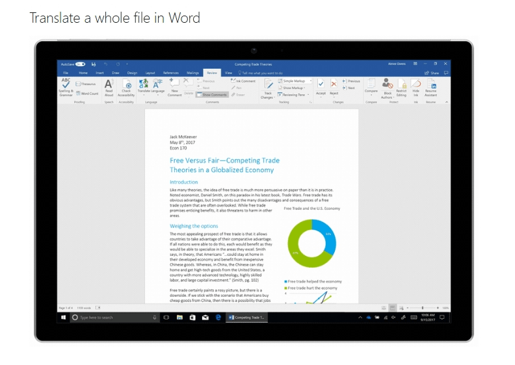
Task: Toggle Track Changes
Action: pos(268,88)
